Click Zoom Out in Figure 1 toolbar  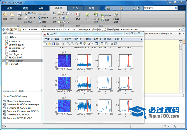[72, 44]
